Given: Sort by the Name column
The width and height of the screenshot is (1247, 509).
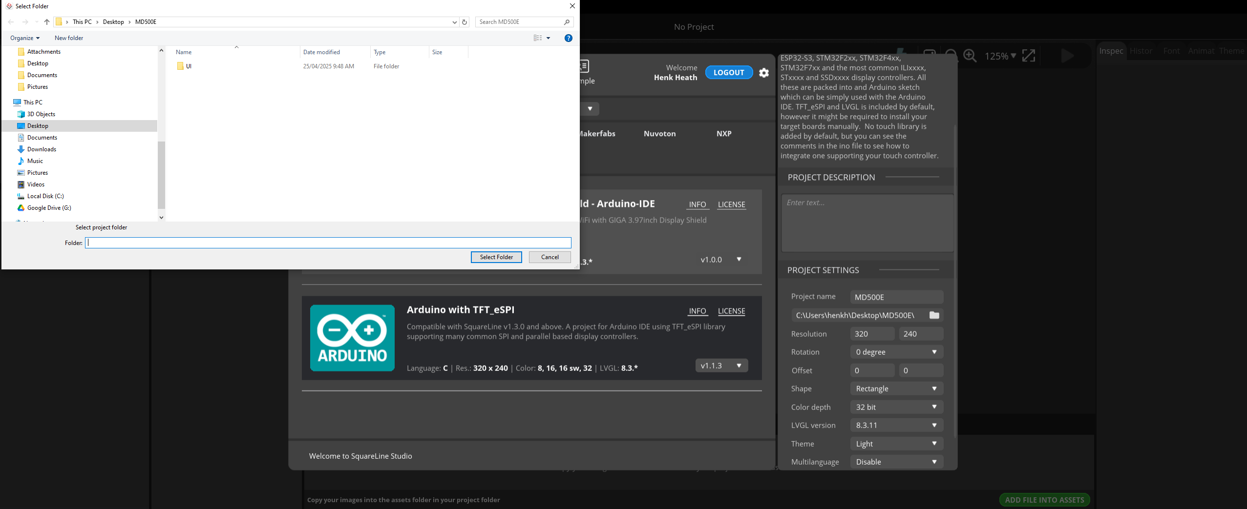Looking at the screenshot, I should pos(184,52).
